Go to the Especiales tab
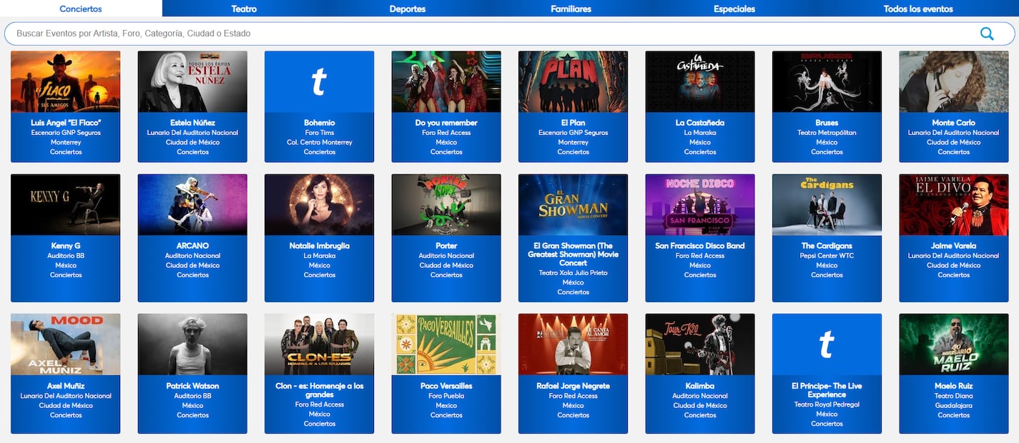 734,9
